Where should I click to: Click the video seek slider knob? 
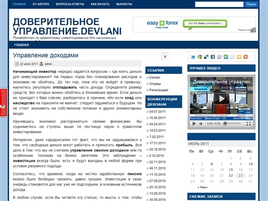point(225,124)
